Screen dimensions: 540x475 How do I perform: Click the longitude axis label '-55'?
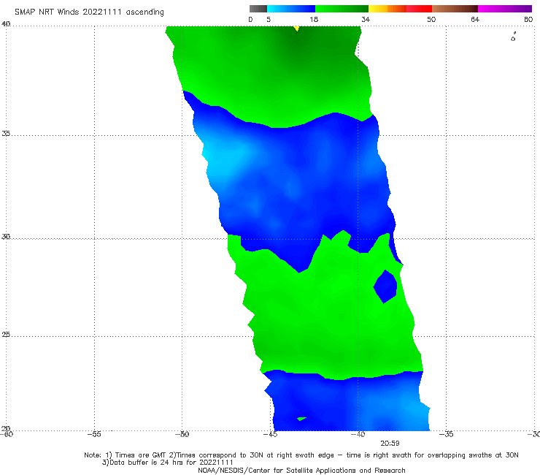click(x=94, y=434)
